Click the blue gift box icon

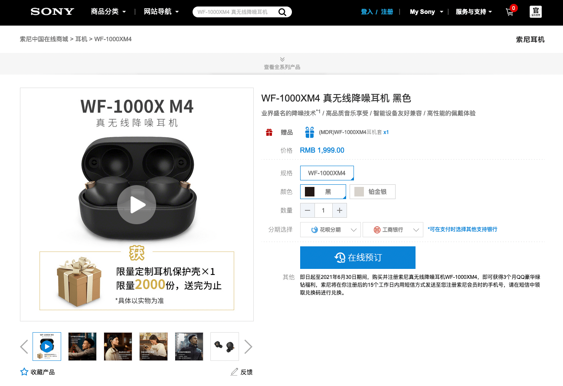[x=309, y=132]
